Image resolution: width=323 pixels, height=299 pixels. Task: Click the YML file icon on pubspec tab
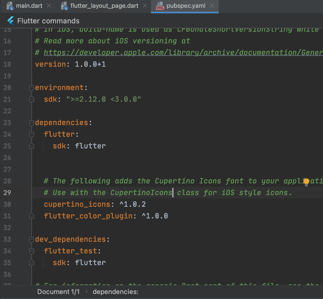(160, 6)
